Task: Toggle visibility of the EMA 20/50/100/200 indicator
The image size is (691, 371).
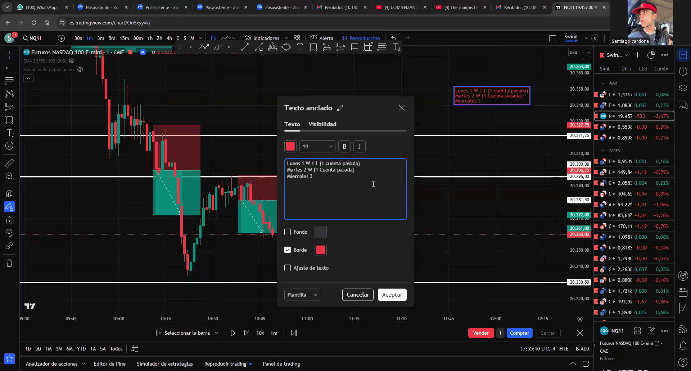Action: point(72,61)
